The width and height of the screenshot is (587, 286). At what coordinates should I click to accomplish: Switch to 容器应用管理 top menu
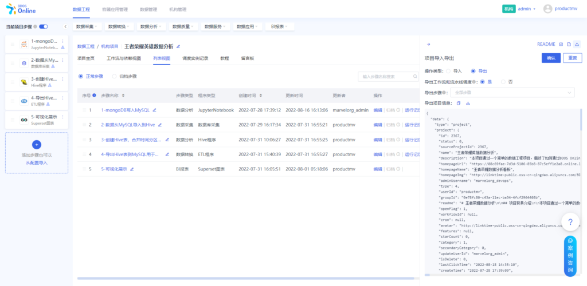point(115,9)
